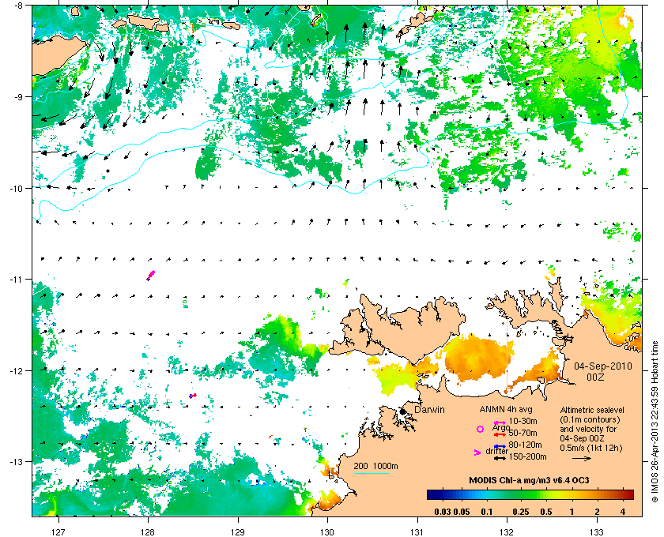Click the colorbar tick label 1

(572, 512)
